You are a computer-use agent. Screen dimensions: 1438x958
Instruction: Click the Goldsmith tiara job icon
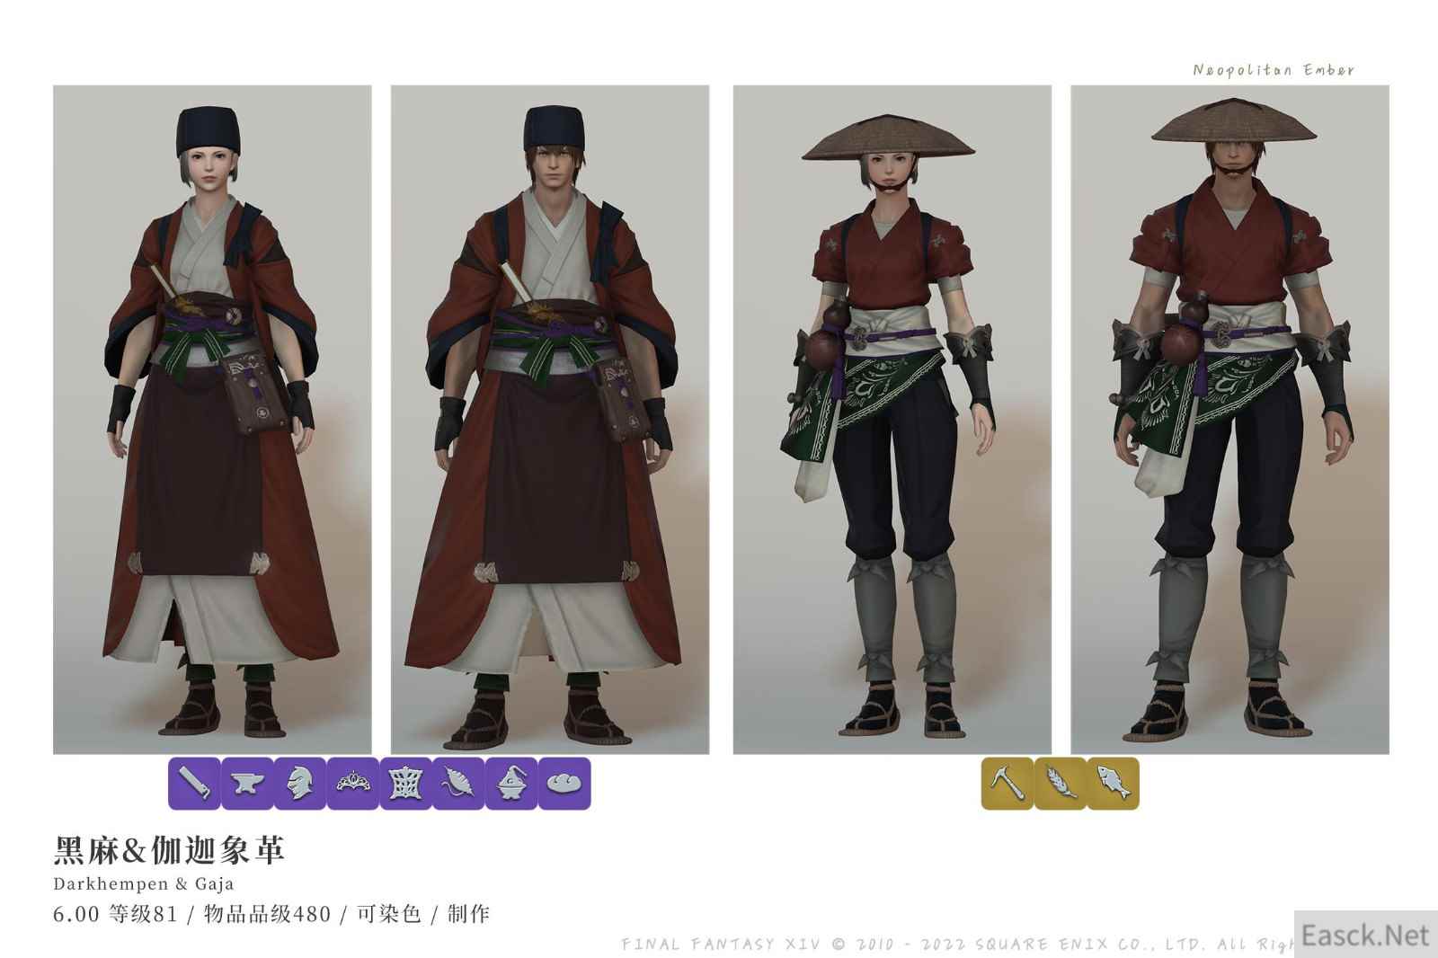(x=353, y=783)
